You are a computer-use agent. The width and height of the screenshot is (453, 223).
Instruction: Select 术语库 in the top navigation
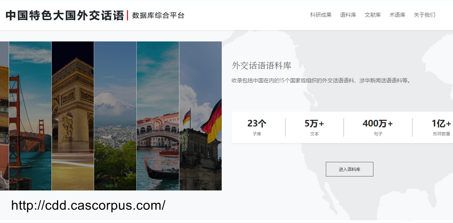[397, 15]
